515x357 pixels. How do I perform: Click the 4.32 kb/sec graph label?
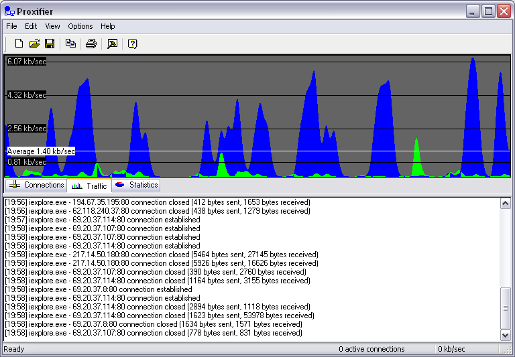[27, 95]
